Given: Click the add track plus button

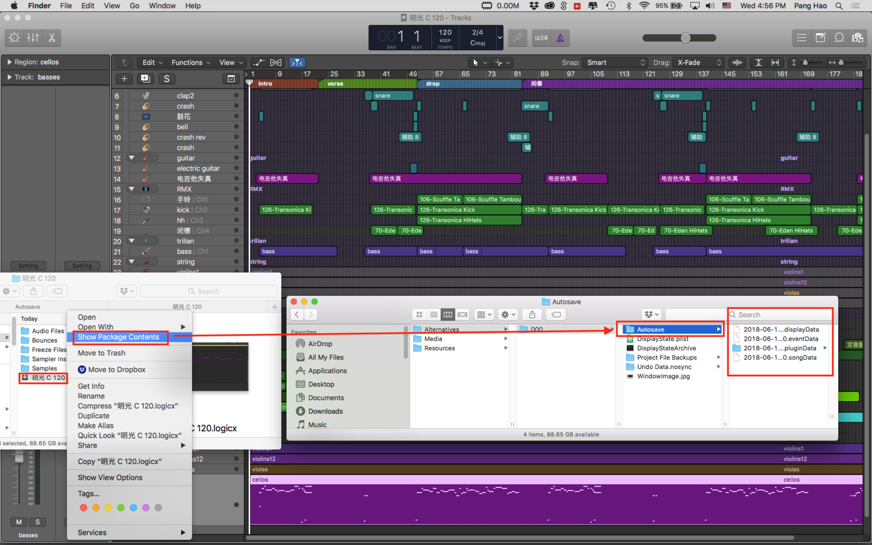Looking at the screenshot, I should 124,78.
